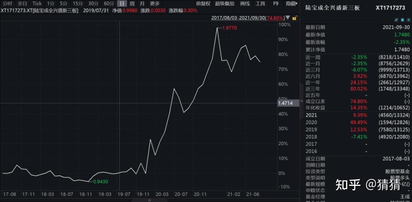
Task: Click the ranking (1214/10652)
Action: 394,107
